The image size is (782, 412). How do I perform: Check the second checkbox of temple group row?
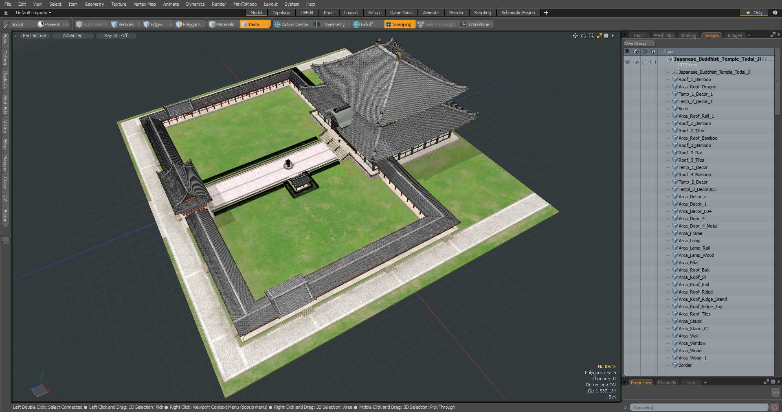coord(653,62)
